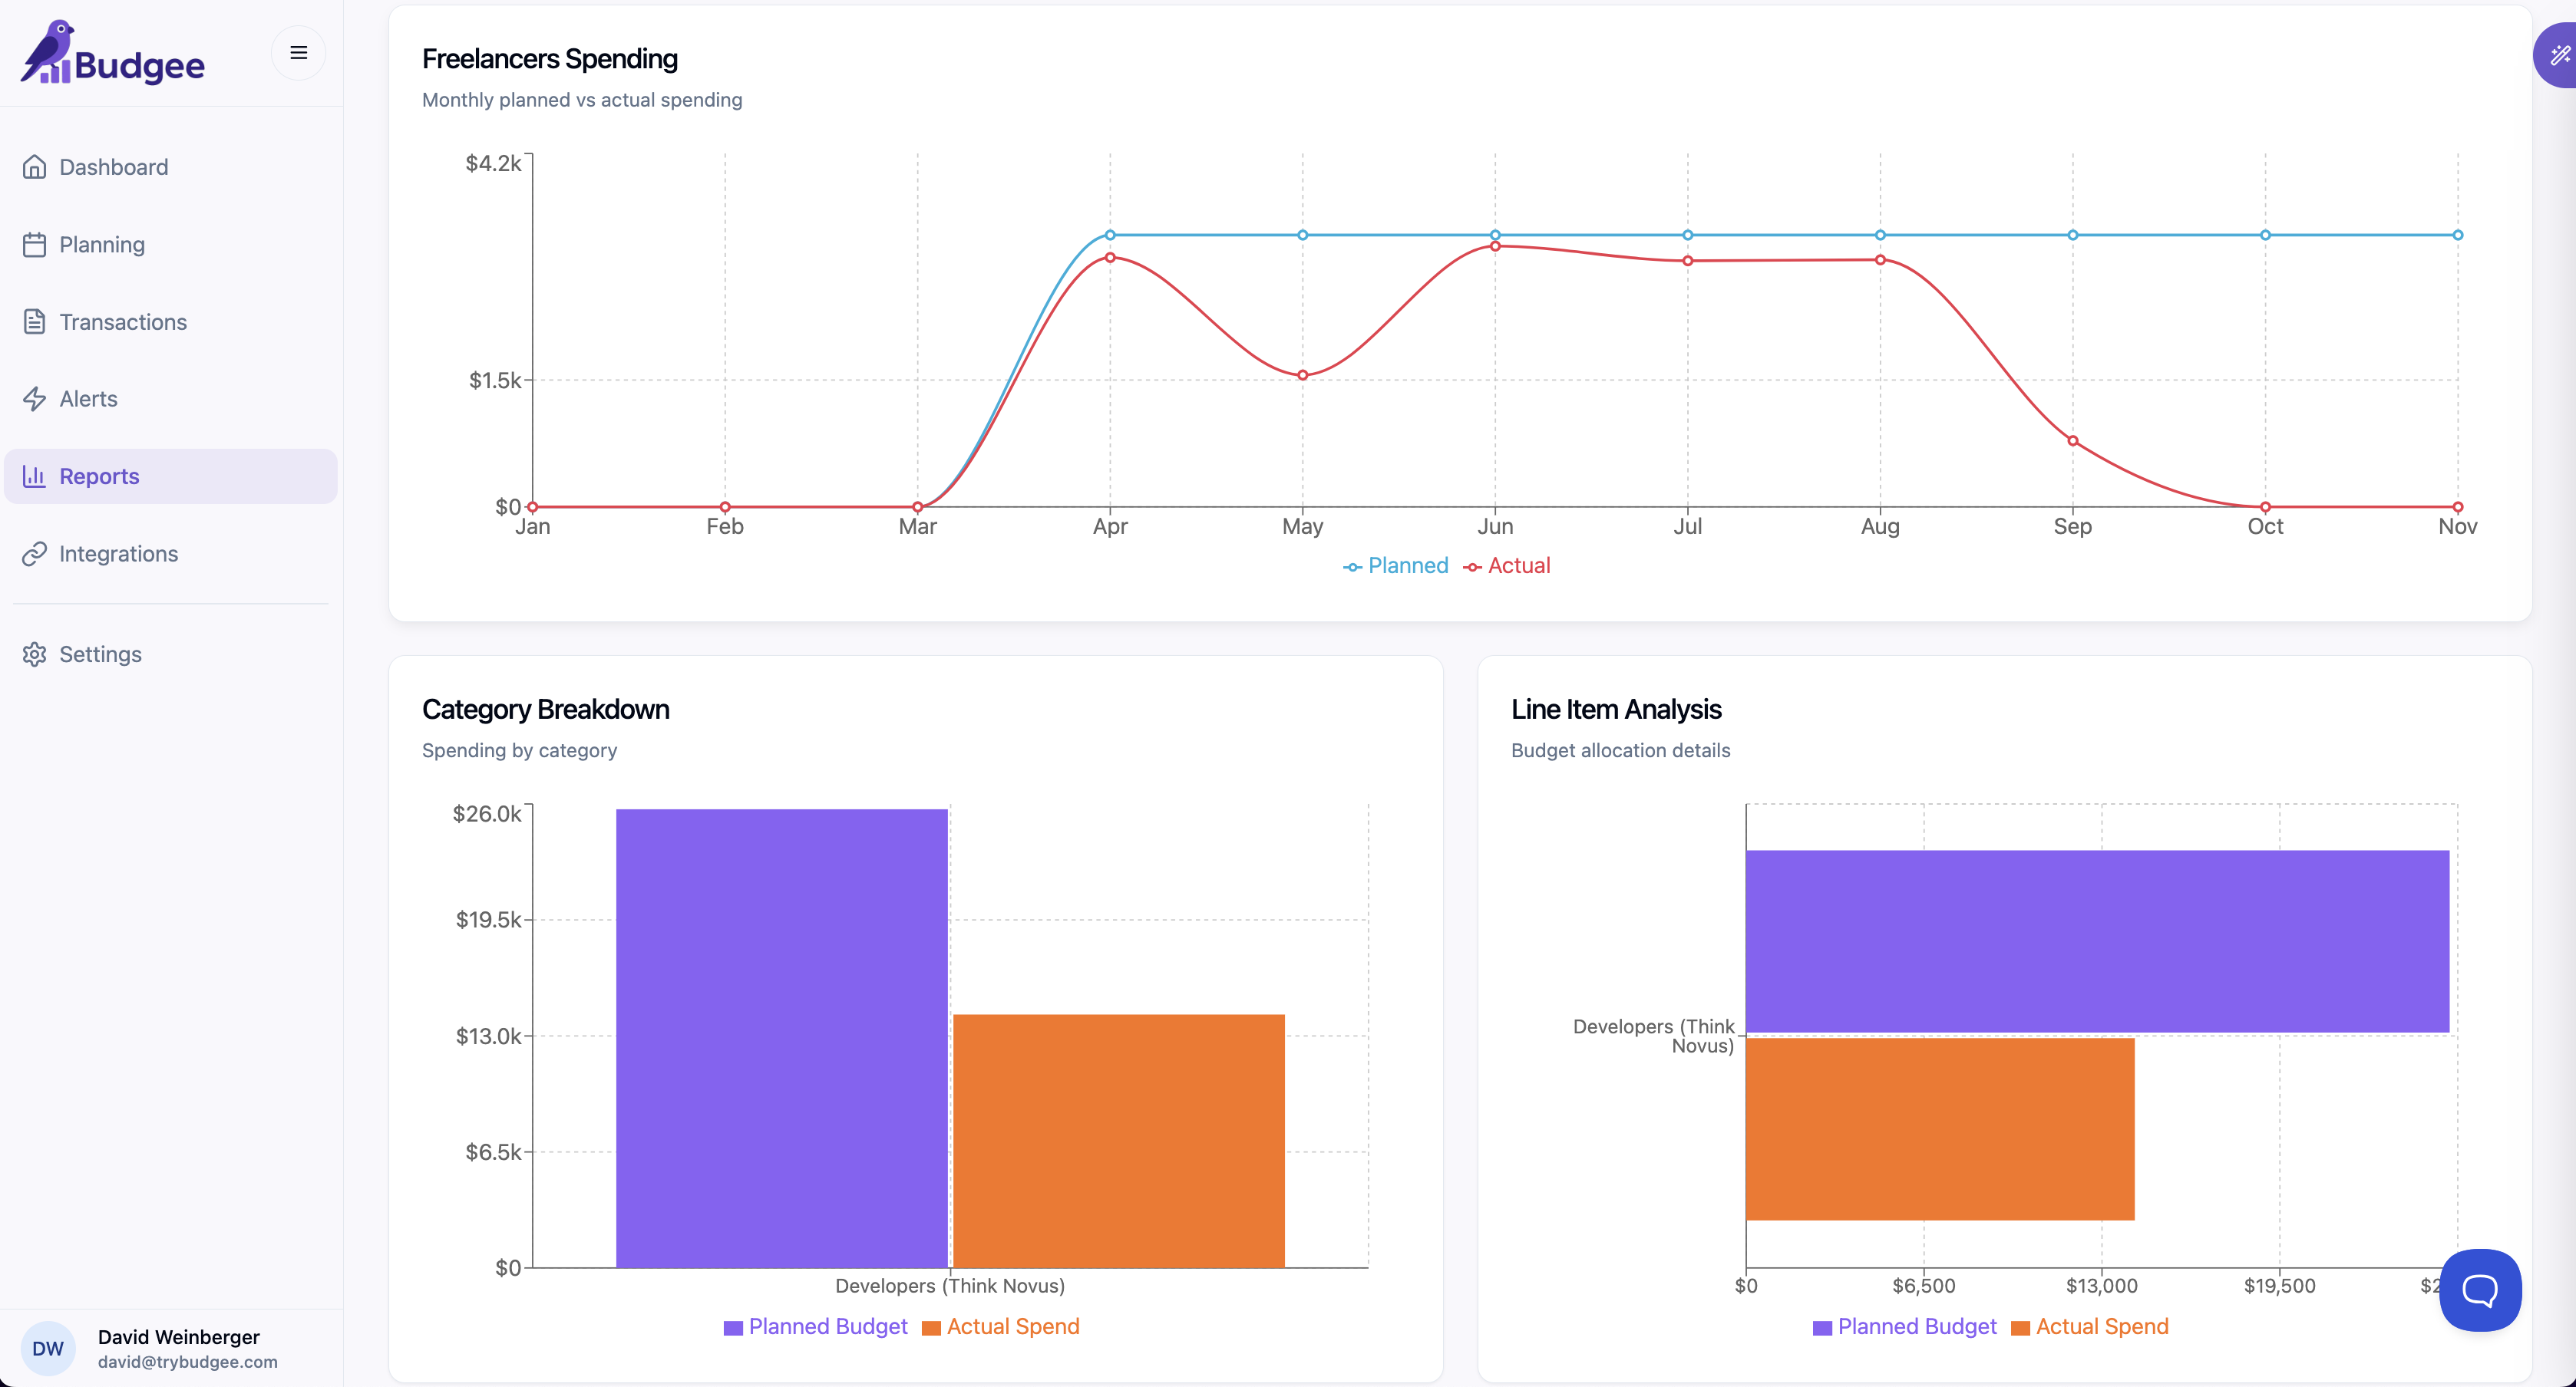This screenshot has height=1387, width=2576.
Task: Click the Alerts lightning bolt icon
Action: coord(34,399)
